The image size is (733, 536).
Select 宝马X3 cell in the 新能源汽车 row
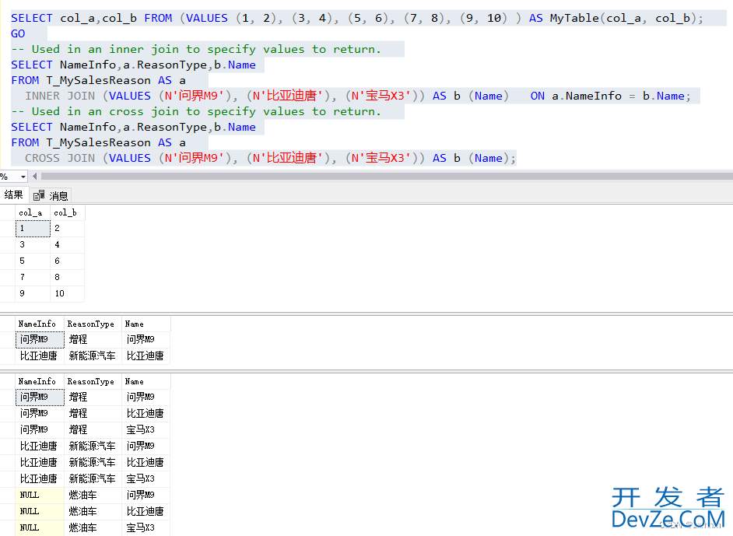click(146, 479)
